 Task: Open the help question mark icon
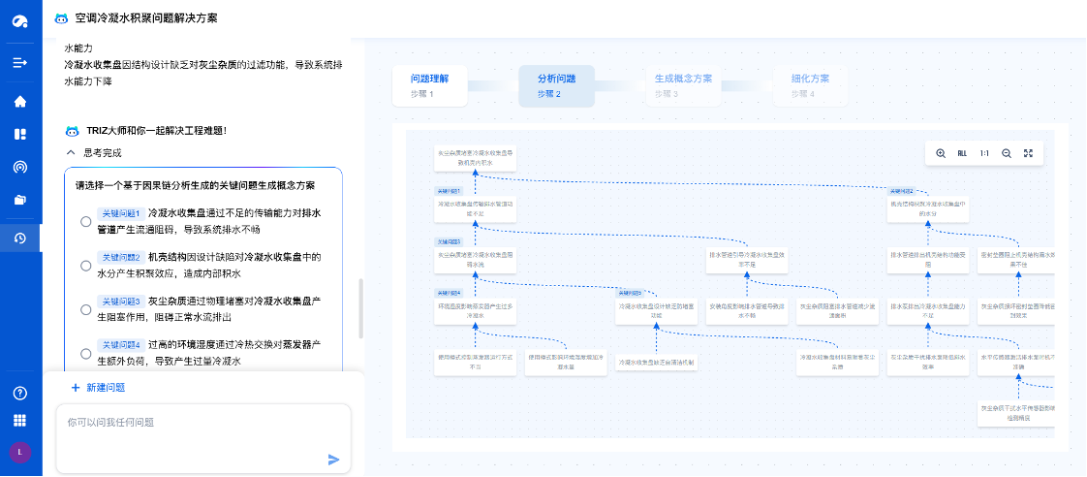[20, 393]
